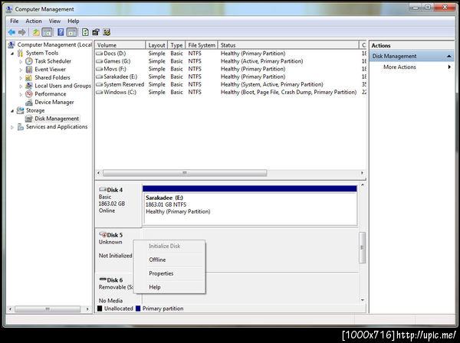Sort by the Type column header
Screen dimensions: 460x343
tap(176, 45)
